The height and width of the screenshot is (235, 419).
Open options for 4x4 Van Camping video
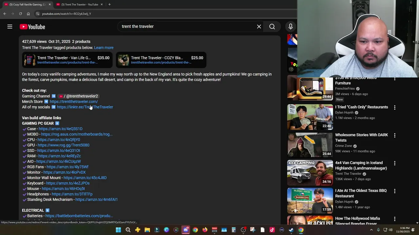tap(394, 163)
